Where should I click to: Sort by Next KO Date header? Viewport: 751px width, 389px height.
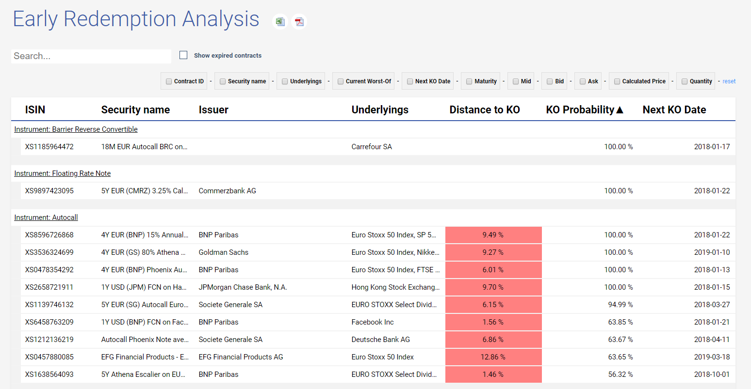[674, 110]
